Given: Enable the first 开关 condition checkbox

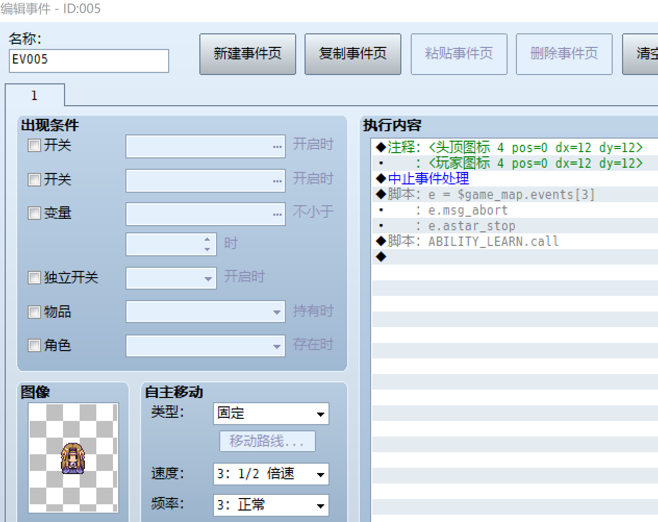Looking at the screenshot, I should pyautogui.click(x=34, y=145).
